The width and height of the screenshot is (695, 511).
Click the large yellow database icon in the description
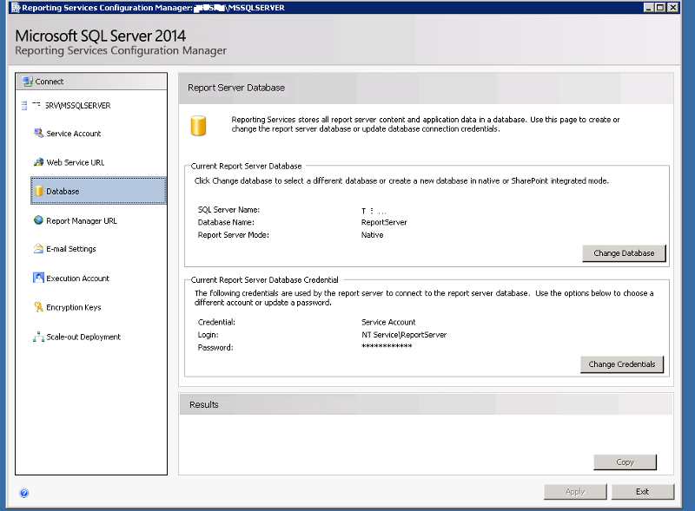click(198, 126)
